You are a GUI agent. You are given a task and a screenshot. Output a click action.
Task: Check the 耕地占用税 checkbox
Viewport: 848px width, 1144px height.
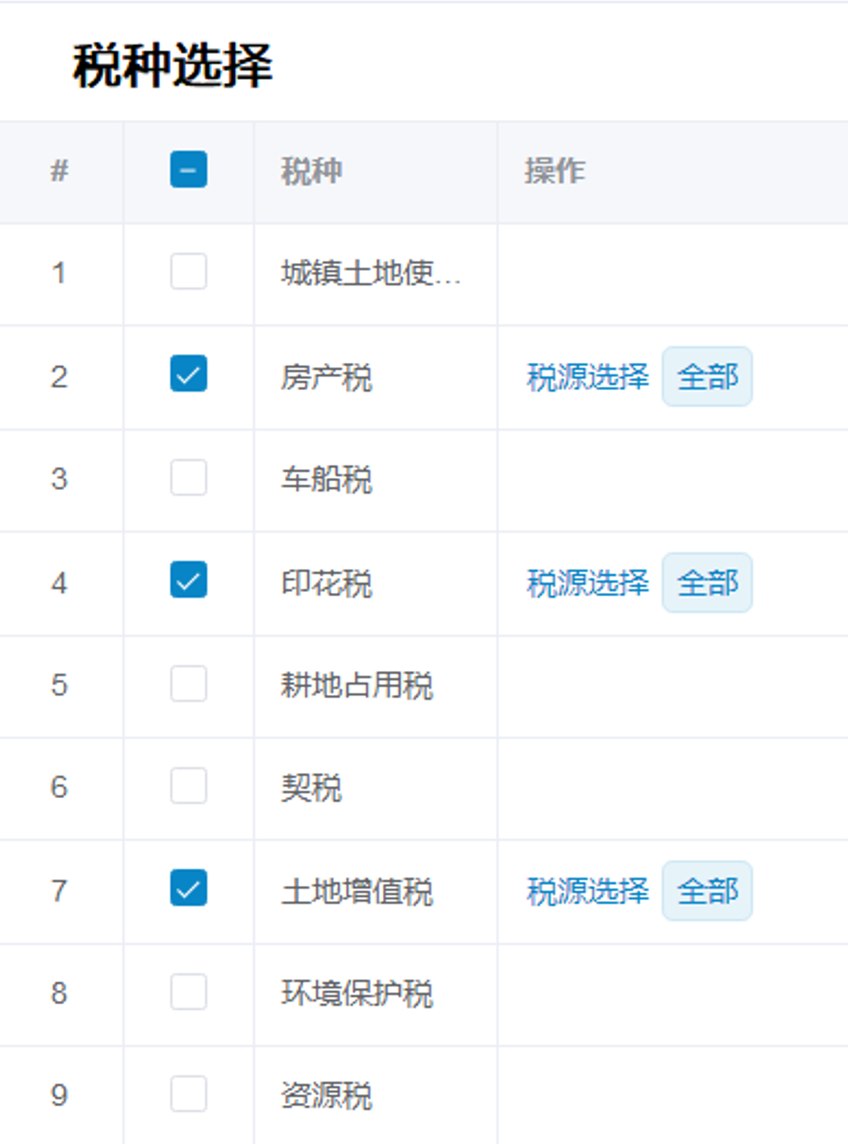pyautogui.click(x=188, y=684)
